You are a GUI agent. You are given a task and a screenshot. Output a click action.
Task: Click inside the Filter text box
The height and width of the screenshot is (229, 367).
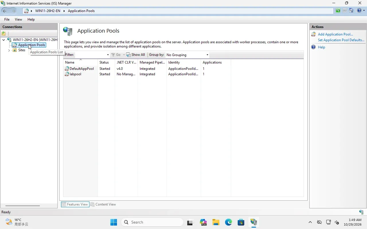(91, 55)
